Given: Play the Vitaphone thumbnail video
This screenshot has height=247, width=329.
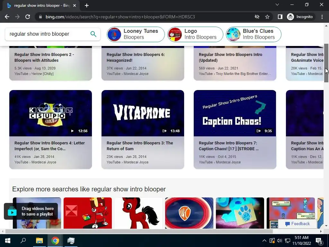Looking at the screenshot, I should [x=143, y=113].
